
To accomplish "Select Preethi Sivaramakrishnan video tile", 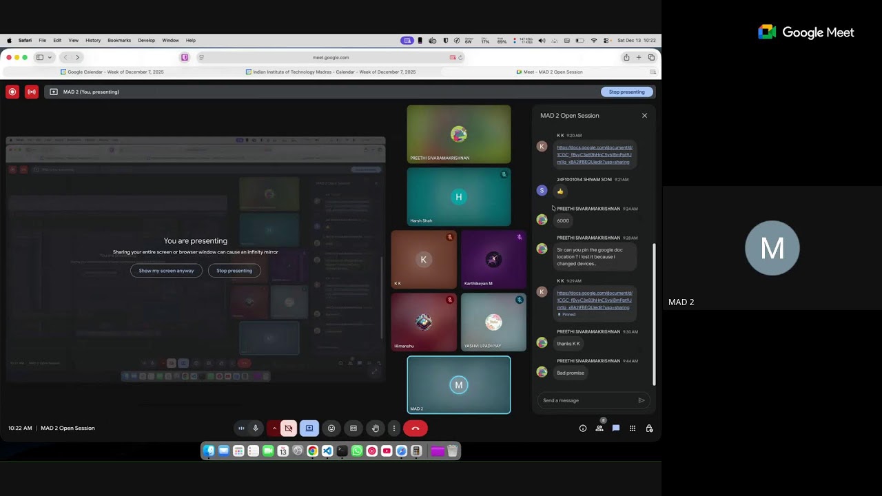I will [459, 134].
